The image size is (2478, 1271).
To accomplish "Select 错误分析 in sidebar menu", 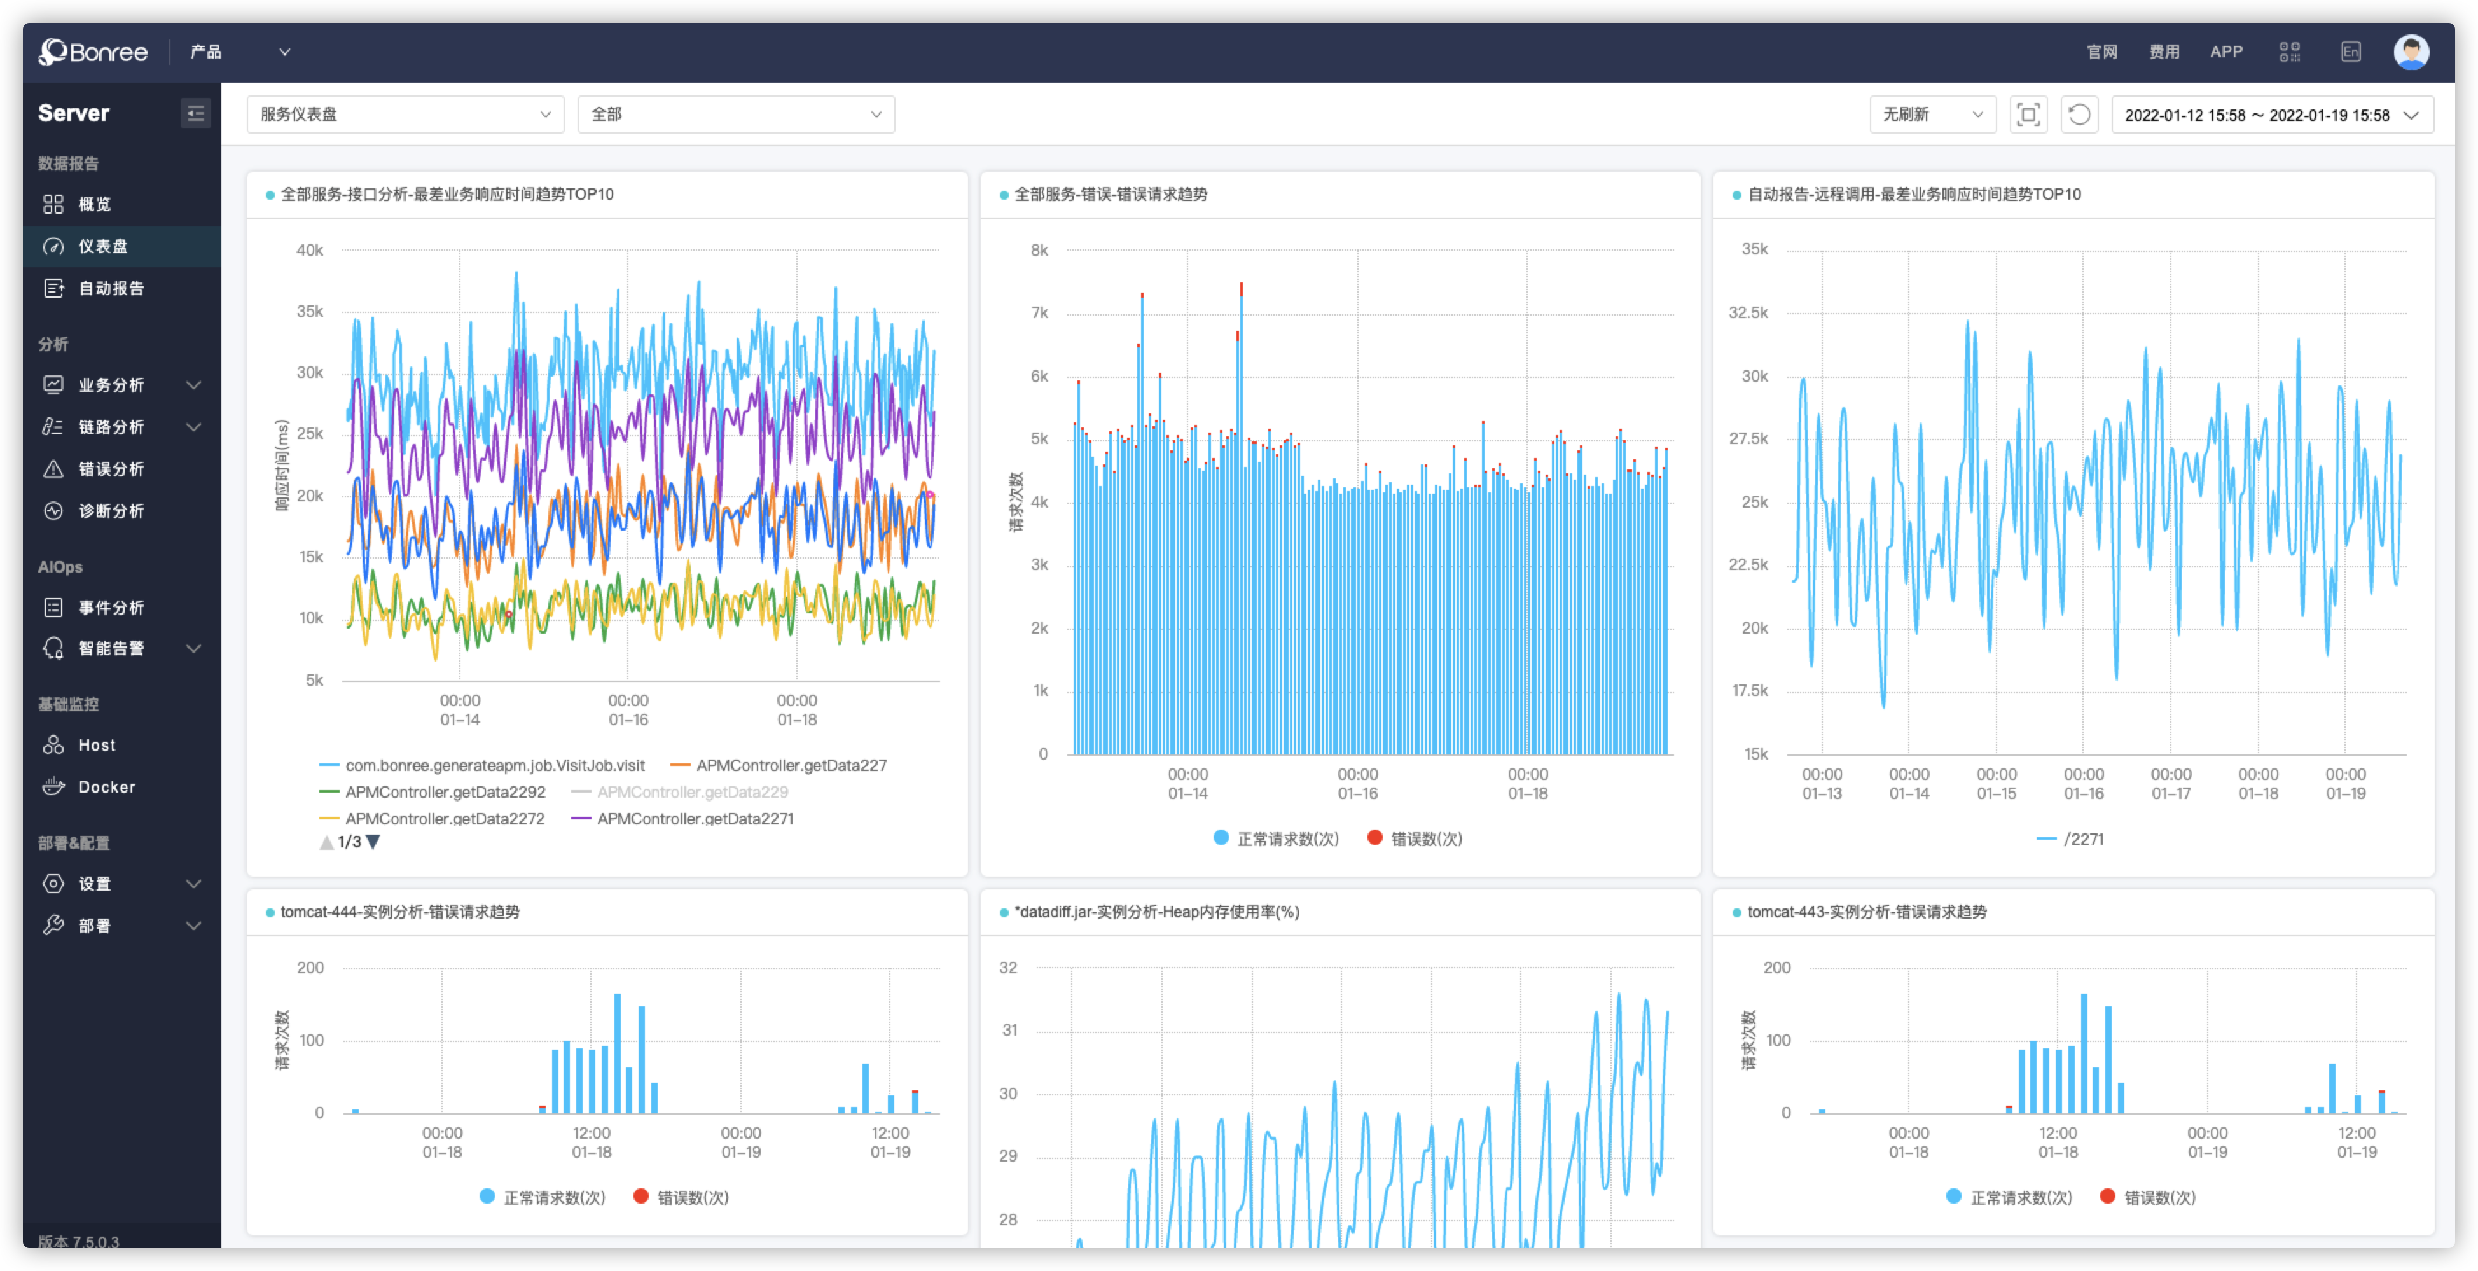I will pyautogui.click(x=111, y=469).
